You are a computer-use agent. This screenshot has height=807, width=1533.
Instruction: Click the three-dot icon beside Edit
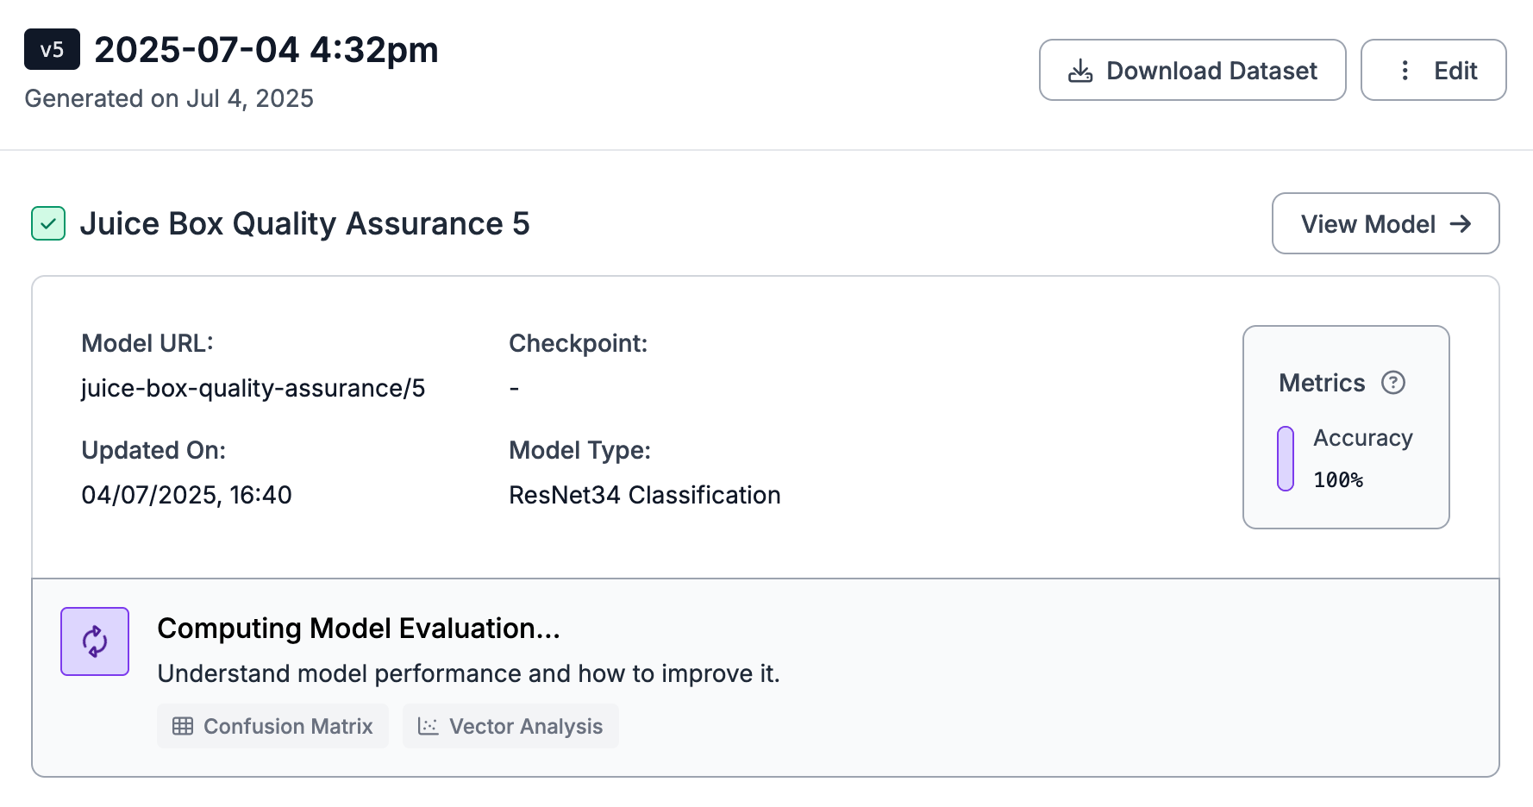click(1405, 71)
